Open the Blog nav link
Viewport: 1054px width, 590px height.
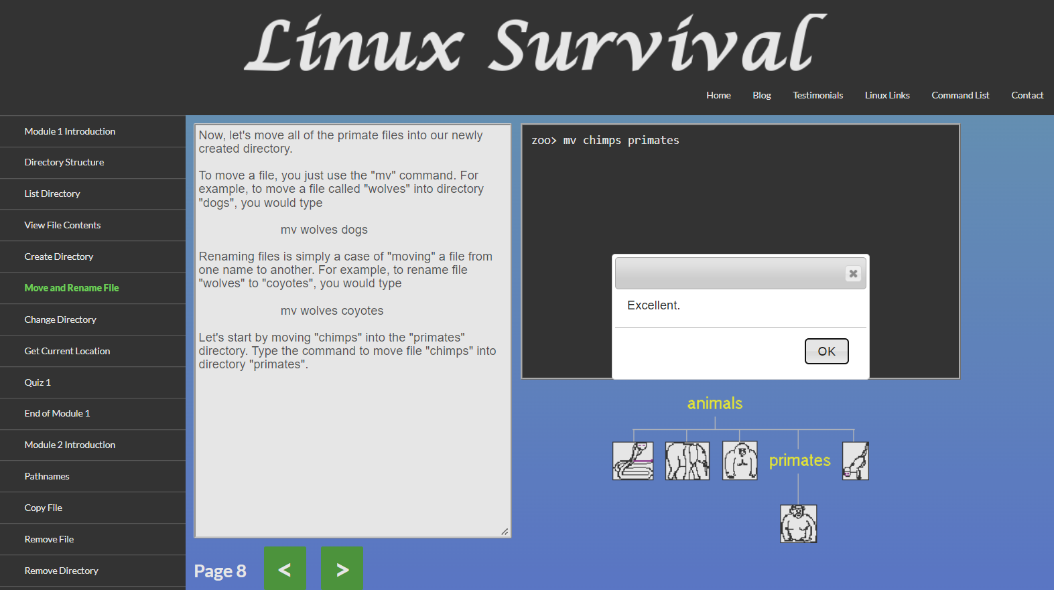762,95
